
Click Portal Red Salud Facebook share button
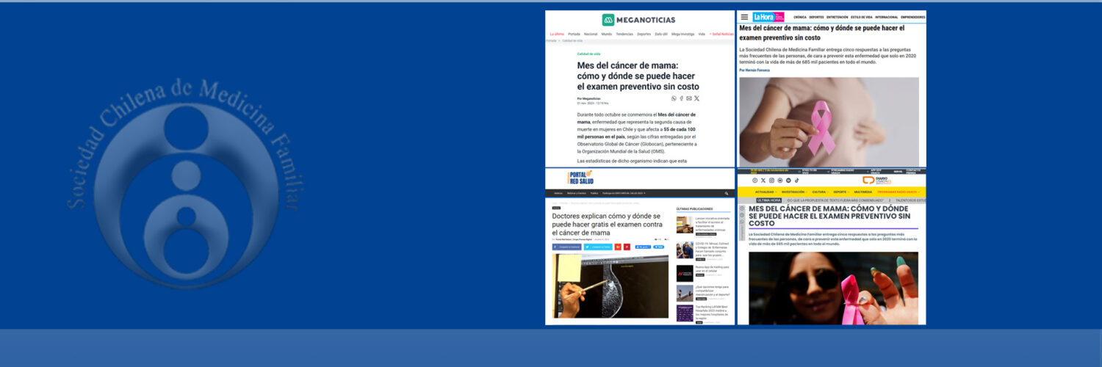567,247
